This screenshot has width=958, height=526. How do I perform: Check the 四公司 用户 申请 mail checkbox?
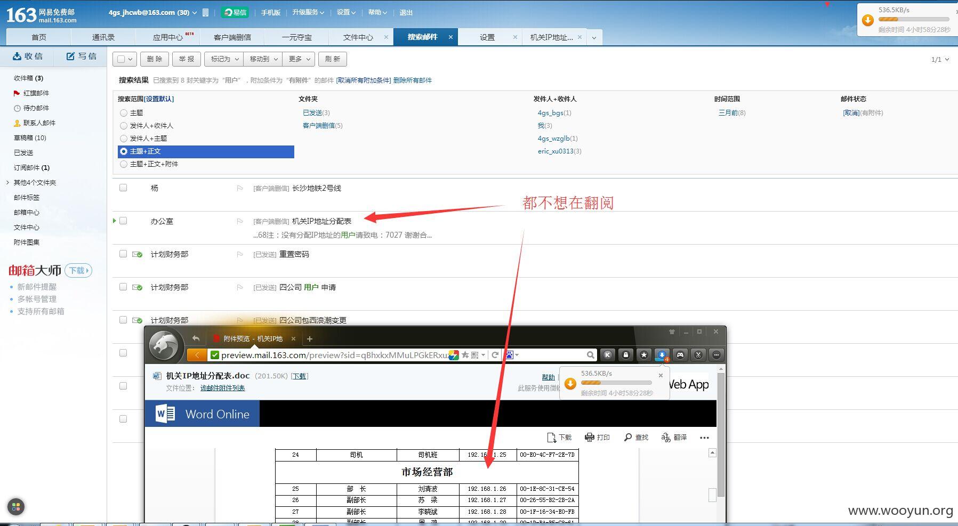point(123,287)
